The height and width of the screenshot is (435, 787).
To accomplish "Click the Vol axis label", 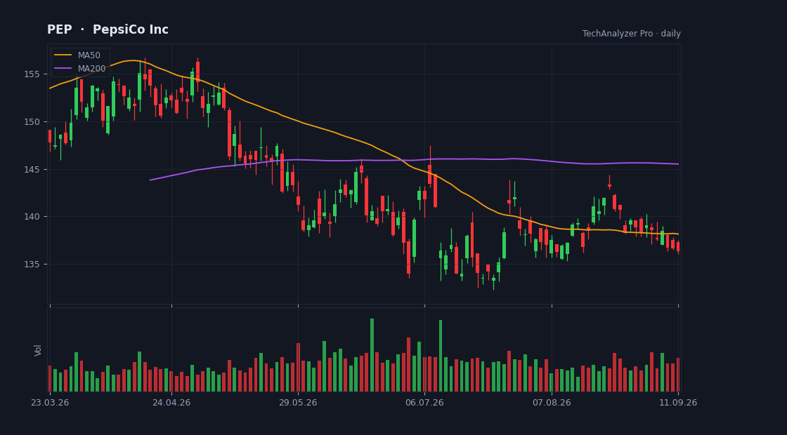I will click(38, 350).
